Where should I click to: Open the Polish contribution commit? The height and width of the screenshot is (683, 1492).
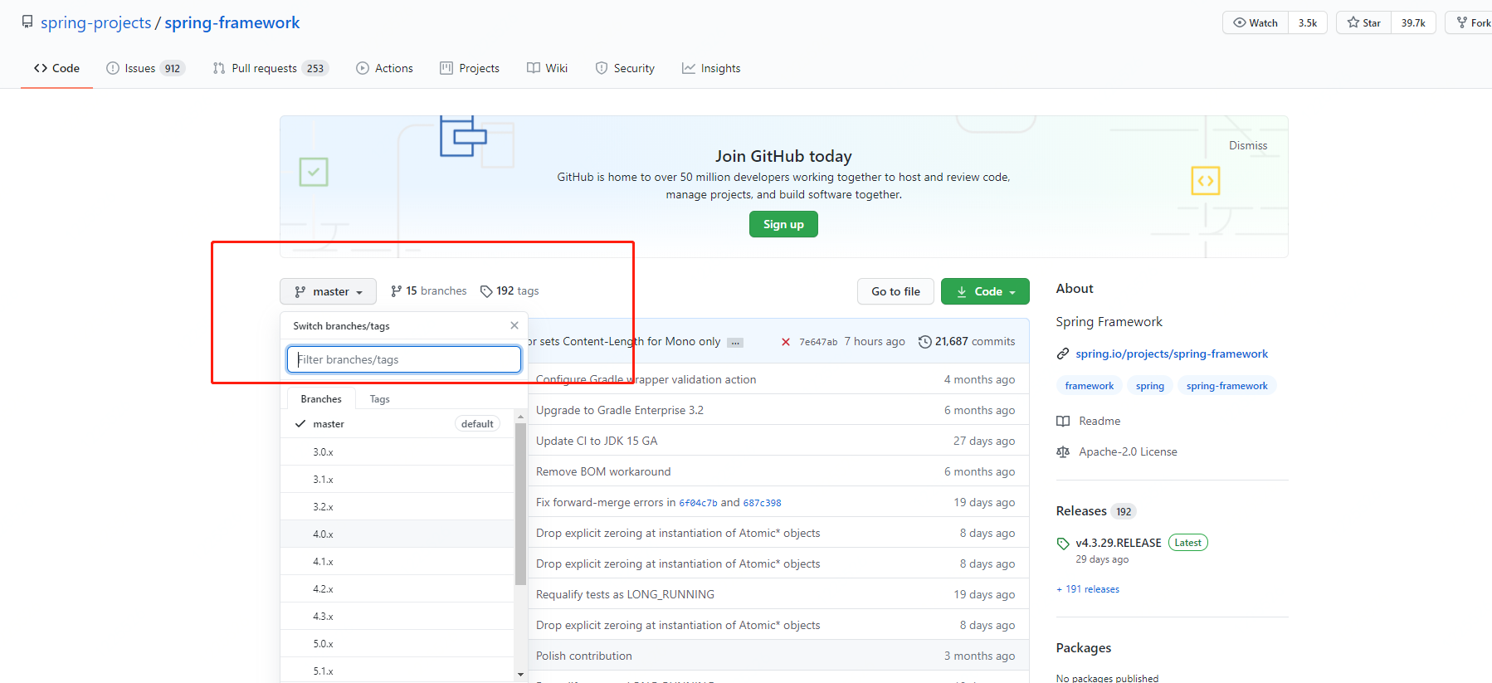(584, 656)
